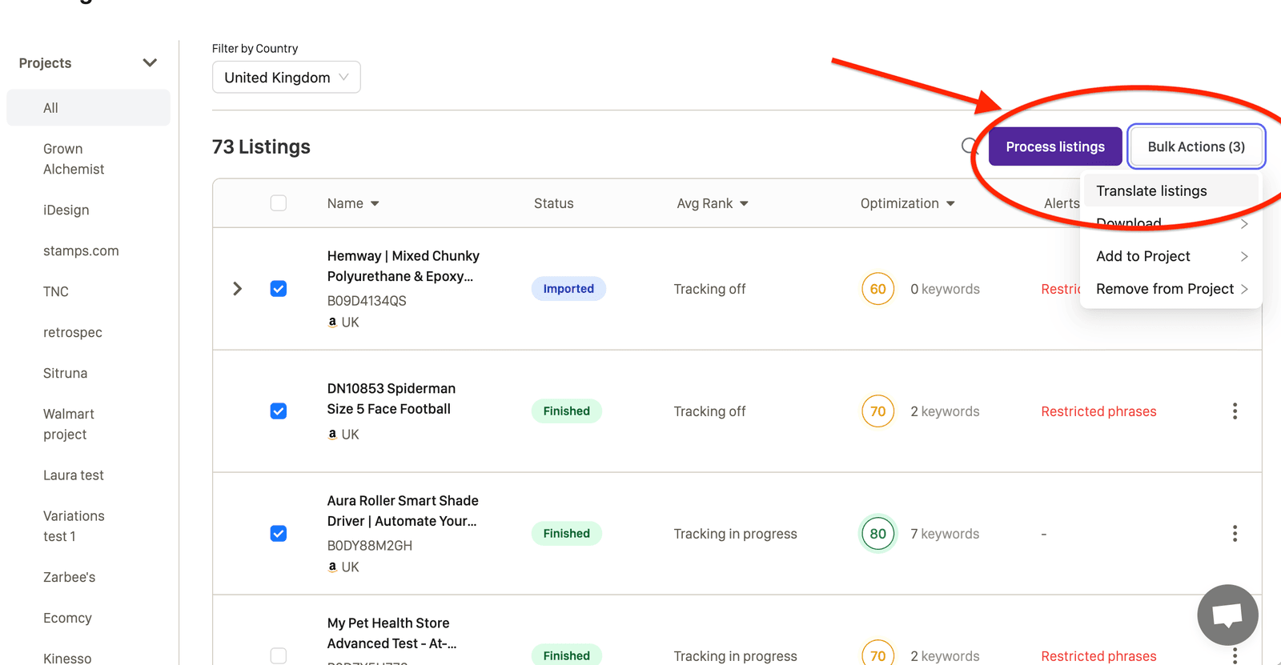1281x665 pixels.
Task: Select Zarbee's project
Action: pos(70,577)
